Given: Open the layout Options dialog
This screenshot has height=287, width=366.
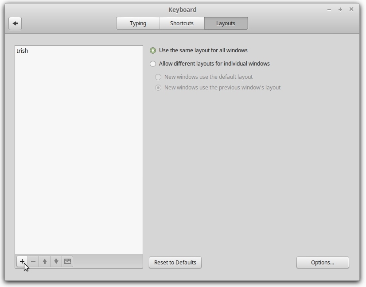Looking at the screenshot, I should click(x=323, y=263).
